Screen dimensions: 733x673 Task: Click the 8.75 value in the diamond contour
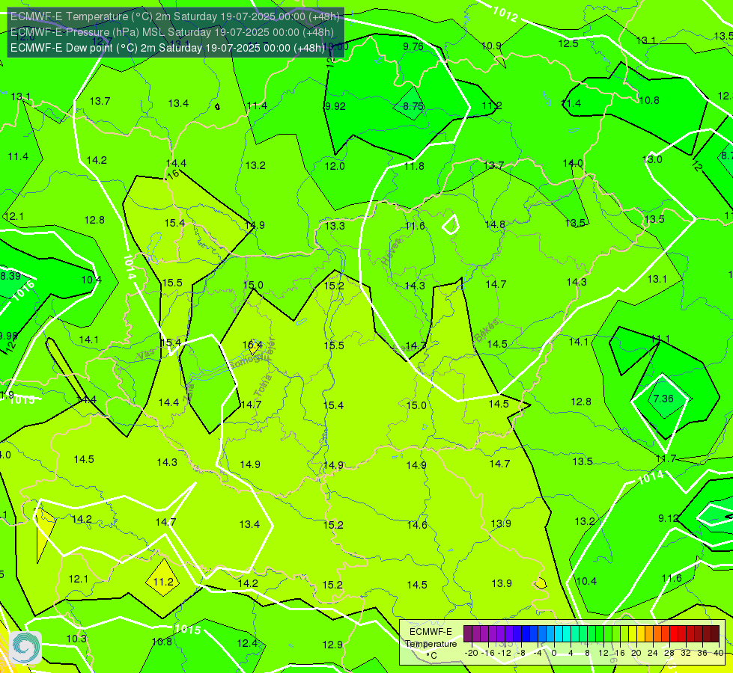coord(413,106)
